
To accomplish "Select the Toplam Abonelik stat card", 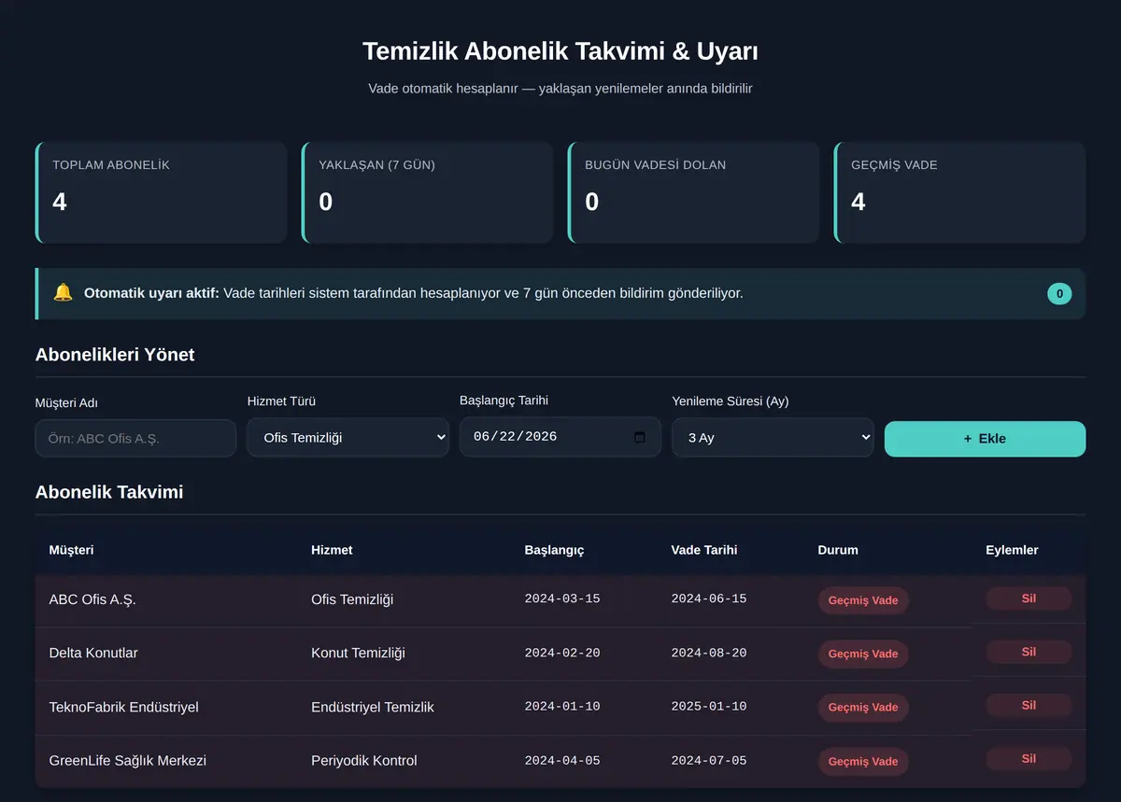I will click(161, 192).
